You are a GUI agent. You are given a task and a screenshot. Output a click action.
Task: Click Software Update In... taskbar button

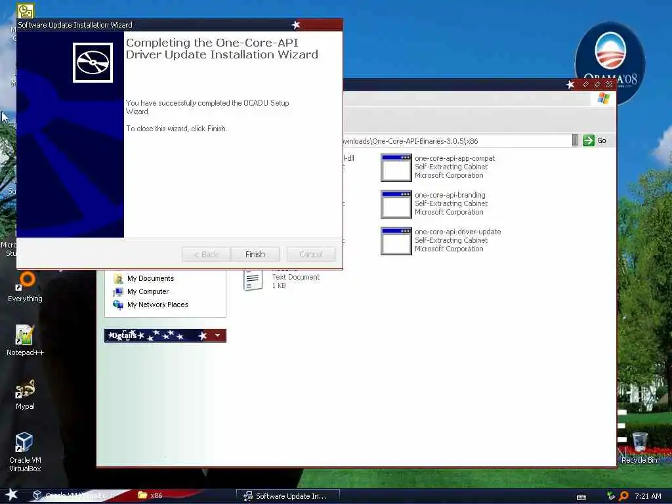(x=287, y=496)
